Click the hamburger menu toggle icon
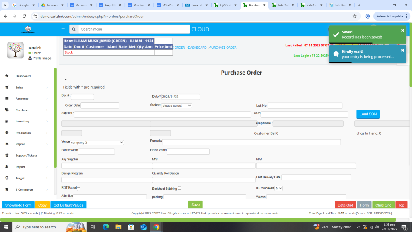 click(63, 29)
